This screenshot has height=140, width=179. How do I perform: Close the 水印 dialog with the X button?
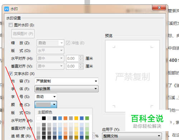tap(159, 7)
